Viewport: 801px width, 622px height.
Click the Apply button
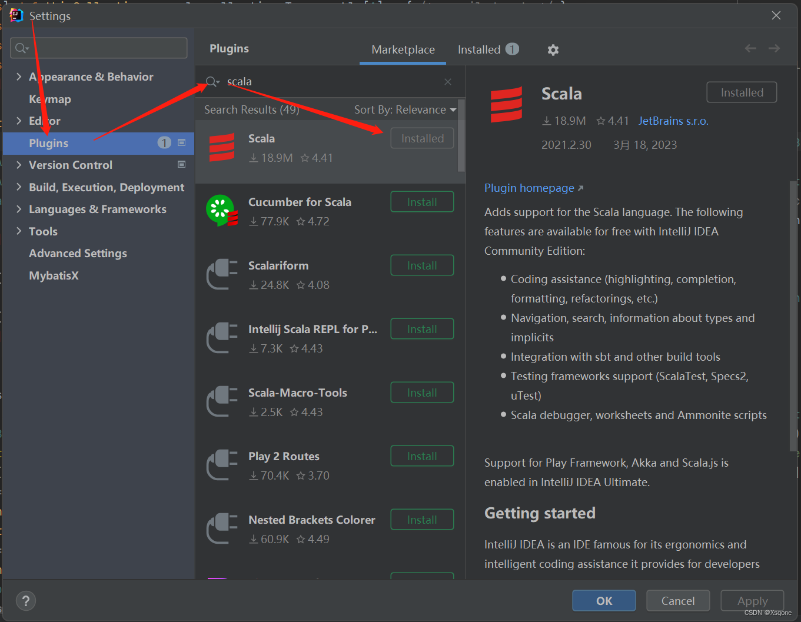pos(752,601)
